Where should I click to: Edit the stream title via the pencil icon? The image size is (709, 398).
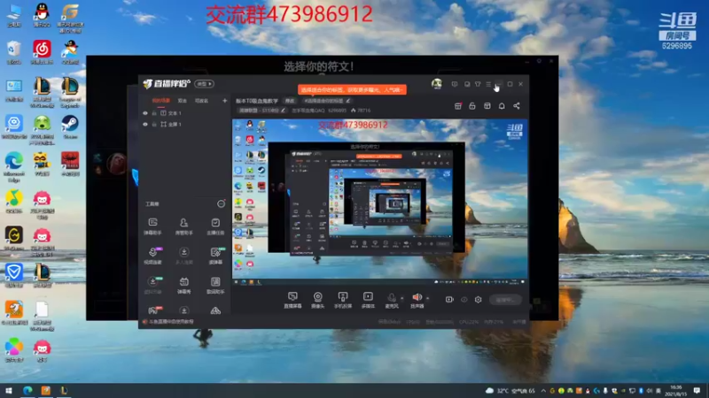click(x=347, y=101)
